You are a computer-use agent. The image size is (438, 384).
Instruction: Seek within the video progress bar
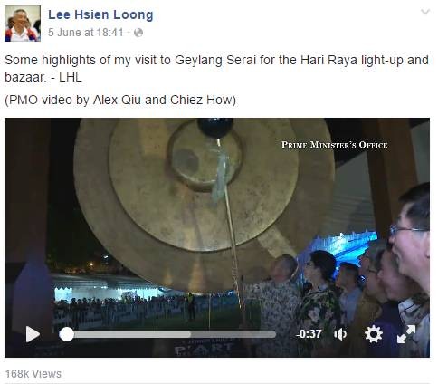pos(171,334)
